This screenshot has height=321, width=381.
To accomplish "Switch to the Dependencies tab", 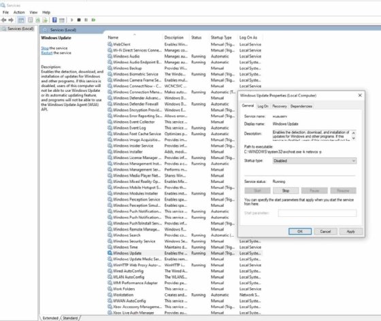I will (301, 106).
